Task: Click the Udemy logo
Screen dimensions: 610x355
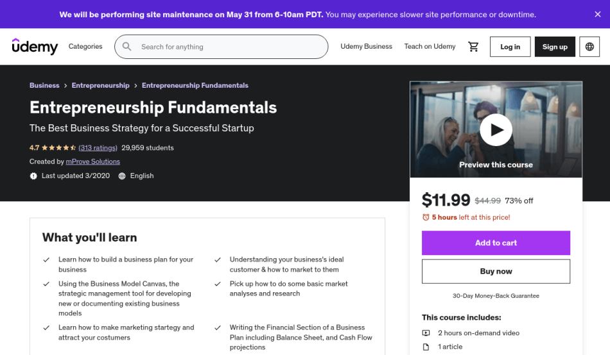Action: click(x=35, y=47)
